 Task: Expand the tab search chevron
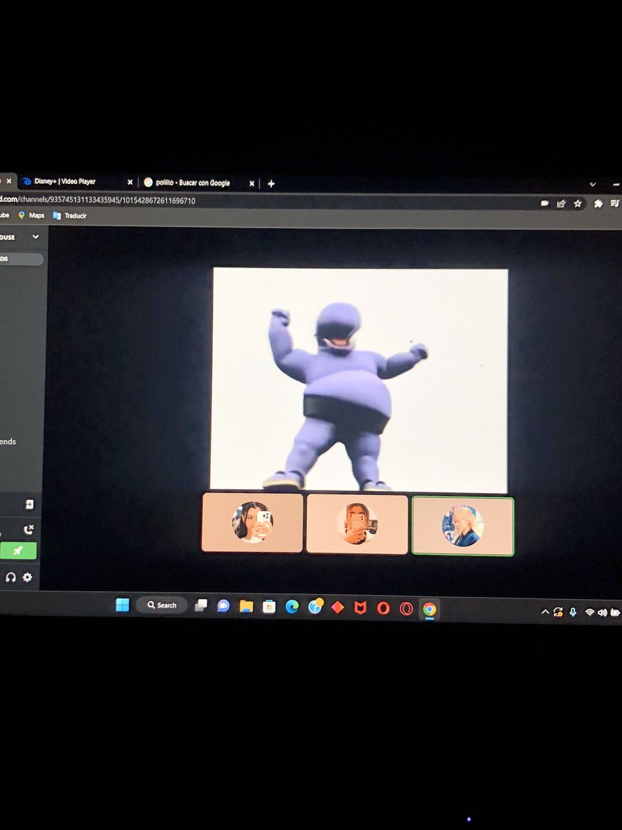pos(592,184)
